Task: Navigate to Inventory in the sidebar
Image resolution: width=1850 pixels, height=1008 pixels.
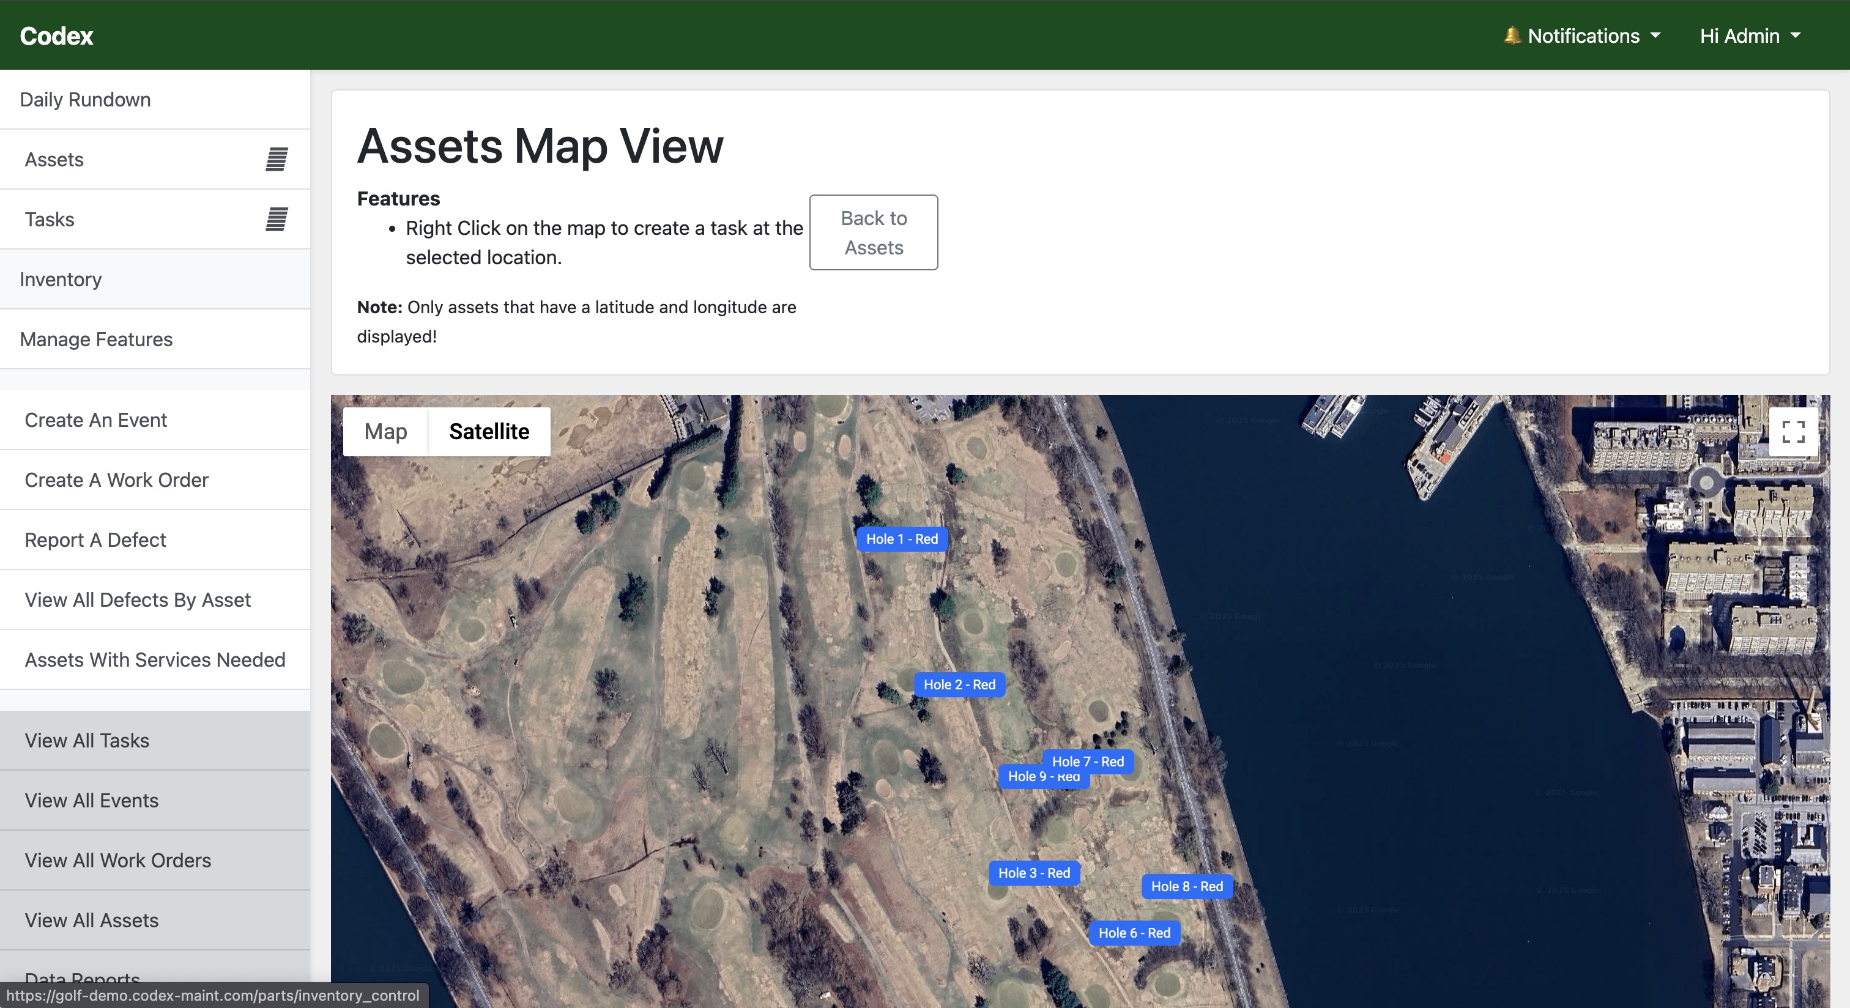Action: (61, 280)
